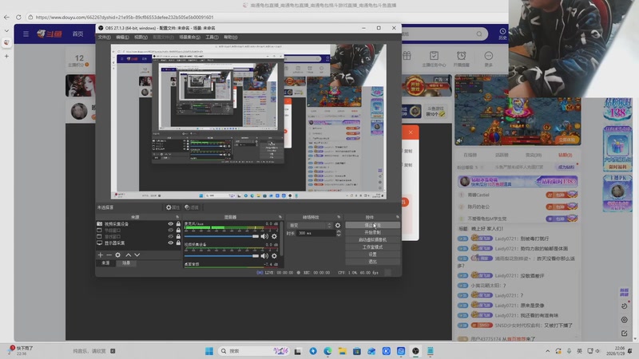Toggle visibility of third source row
This screenshot has height=359, width=639.
point(171,236)
